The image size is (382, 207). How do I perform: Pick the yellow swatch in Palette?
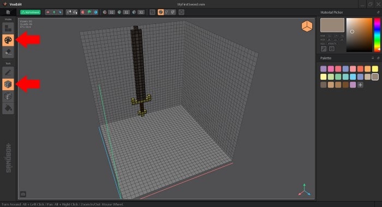(x=375, y=69)
